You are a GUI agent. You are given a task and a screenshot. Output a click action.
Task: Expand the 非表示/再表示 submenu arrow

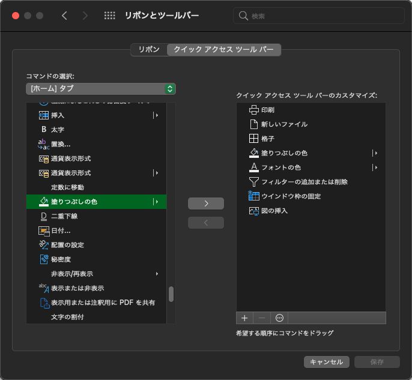157,274
